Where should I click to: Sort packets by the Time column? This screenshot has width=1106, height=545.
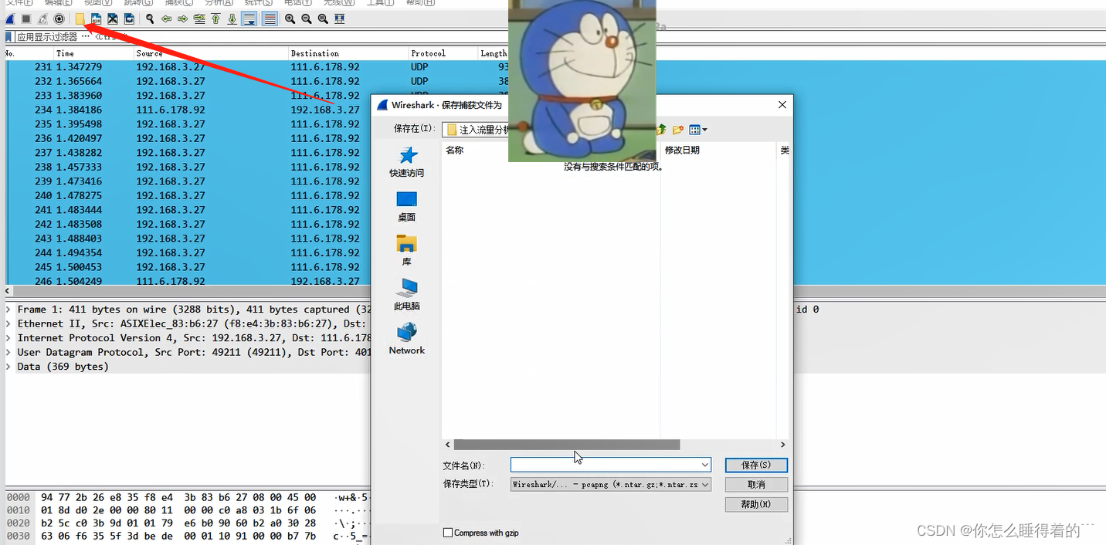[93, 53]
